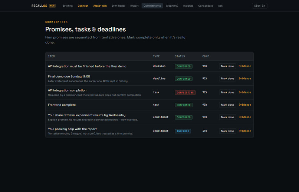Click the 72% confidence value
The image size is (299, 192).
[x=205, y=92]
